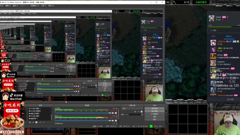Click the 300ms duration field
The height and width of the screenshot is (135, 240).
coord(133,115)
